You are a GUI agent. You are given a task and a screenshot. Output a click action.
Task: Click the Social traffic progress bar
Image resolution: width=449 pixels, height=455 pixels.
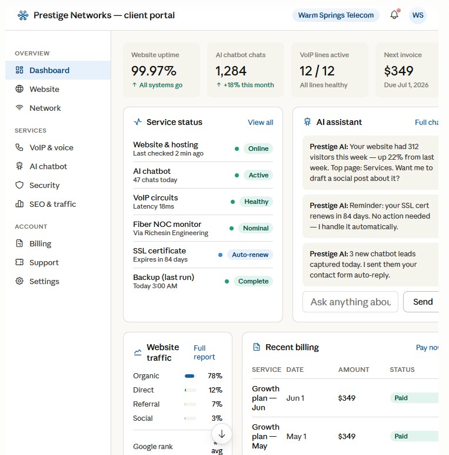click(x=191, y=418)
